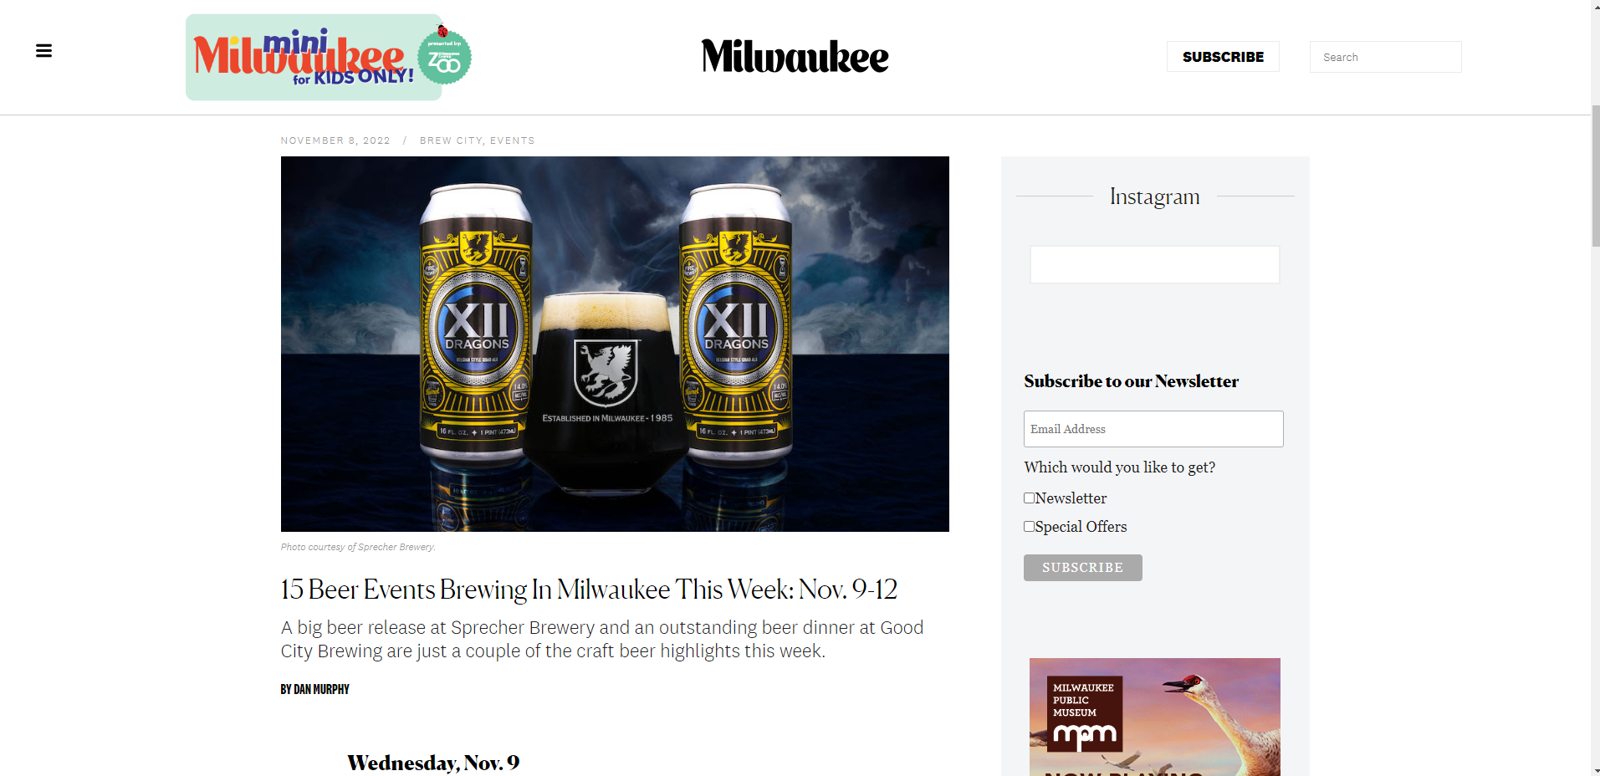
Task: Click the Mini Milwaukee for Kids Only banner
Action: tap(314, 57)
